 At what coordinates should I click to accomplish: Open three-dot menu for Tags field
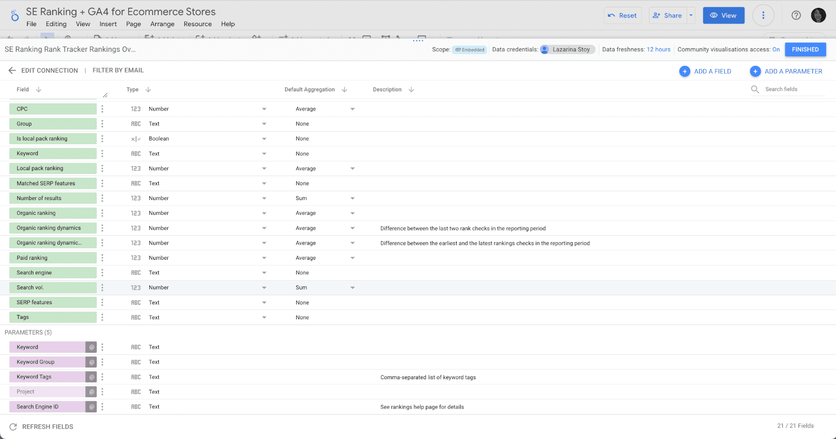pyautogui.click(x=102, y=317)
